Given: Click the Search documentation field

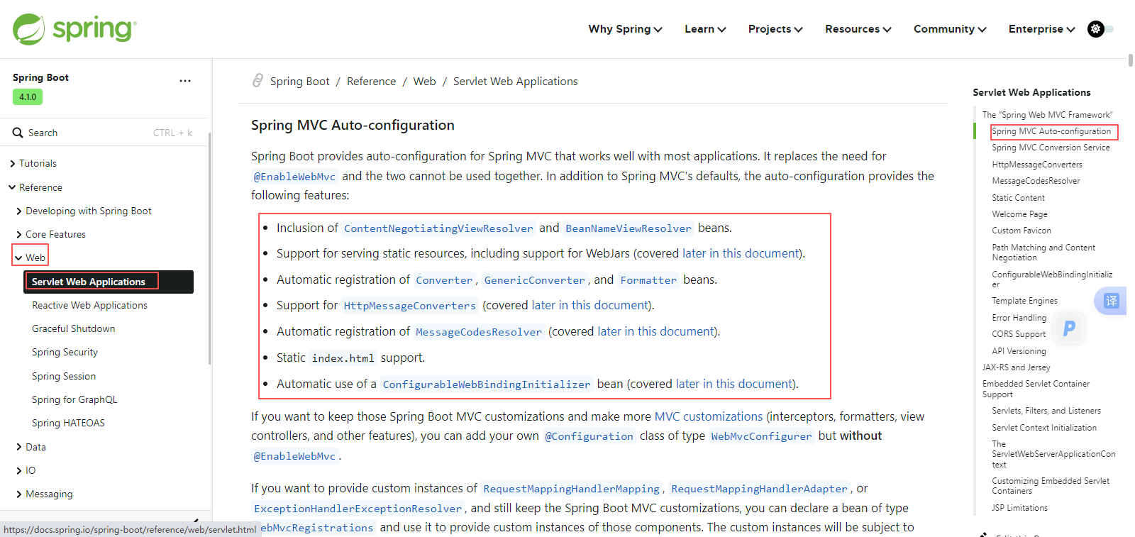Looking at the screenshot, I should (x=102, y=133).
